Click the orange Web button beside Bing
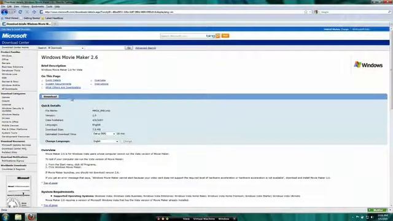The image size is (393, 221). (225, 36)
